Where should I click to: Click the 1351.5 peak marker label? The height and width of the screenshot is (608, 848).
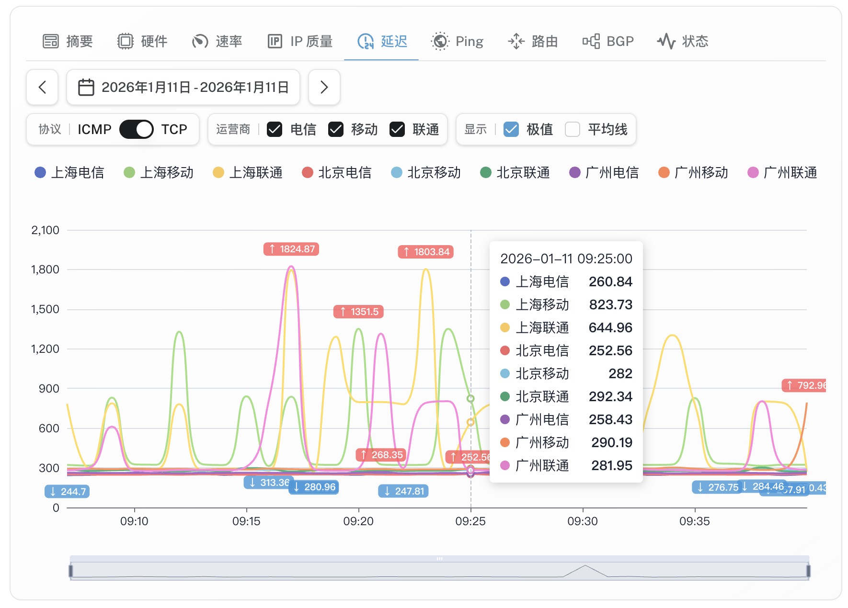(x=358, y=312)
